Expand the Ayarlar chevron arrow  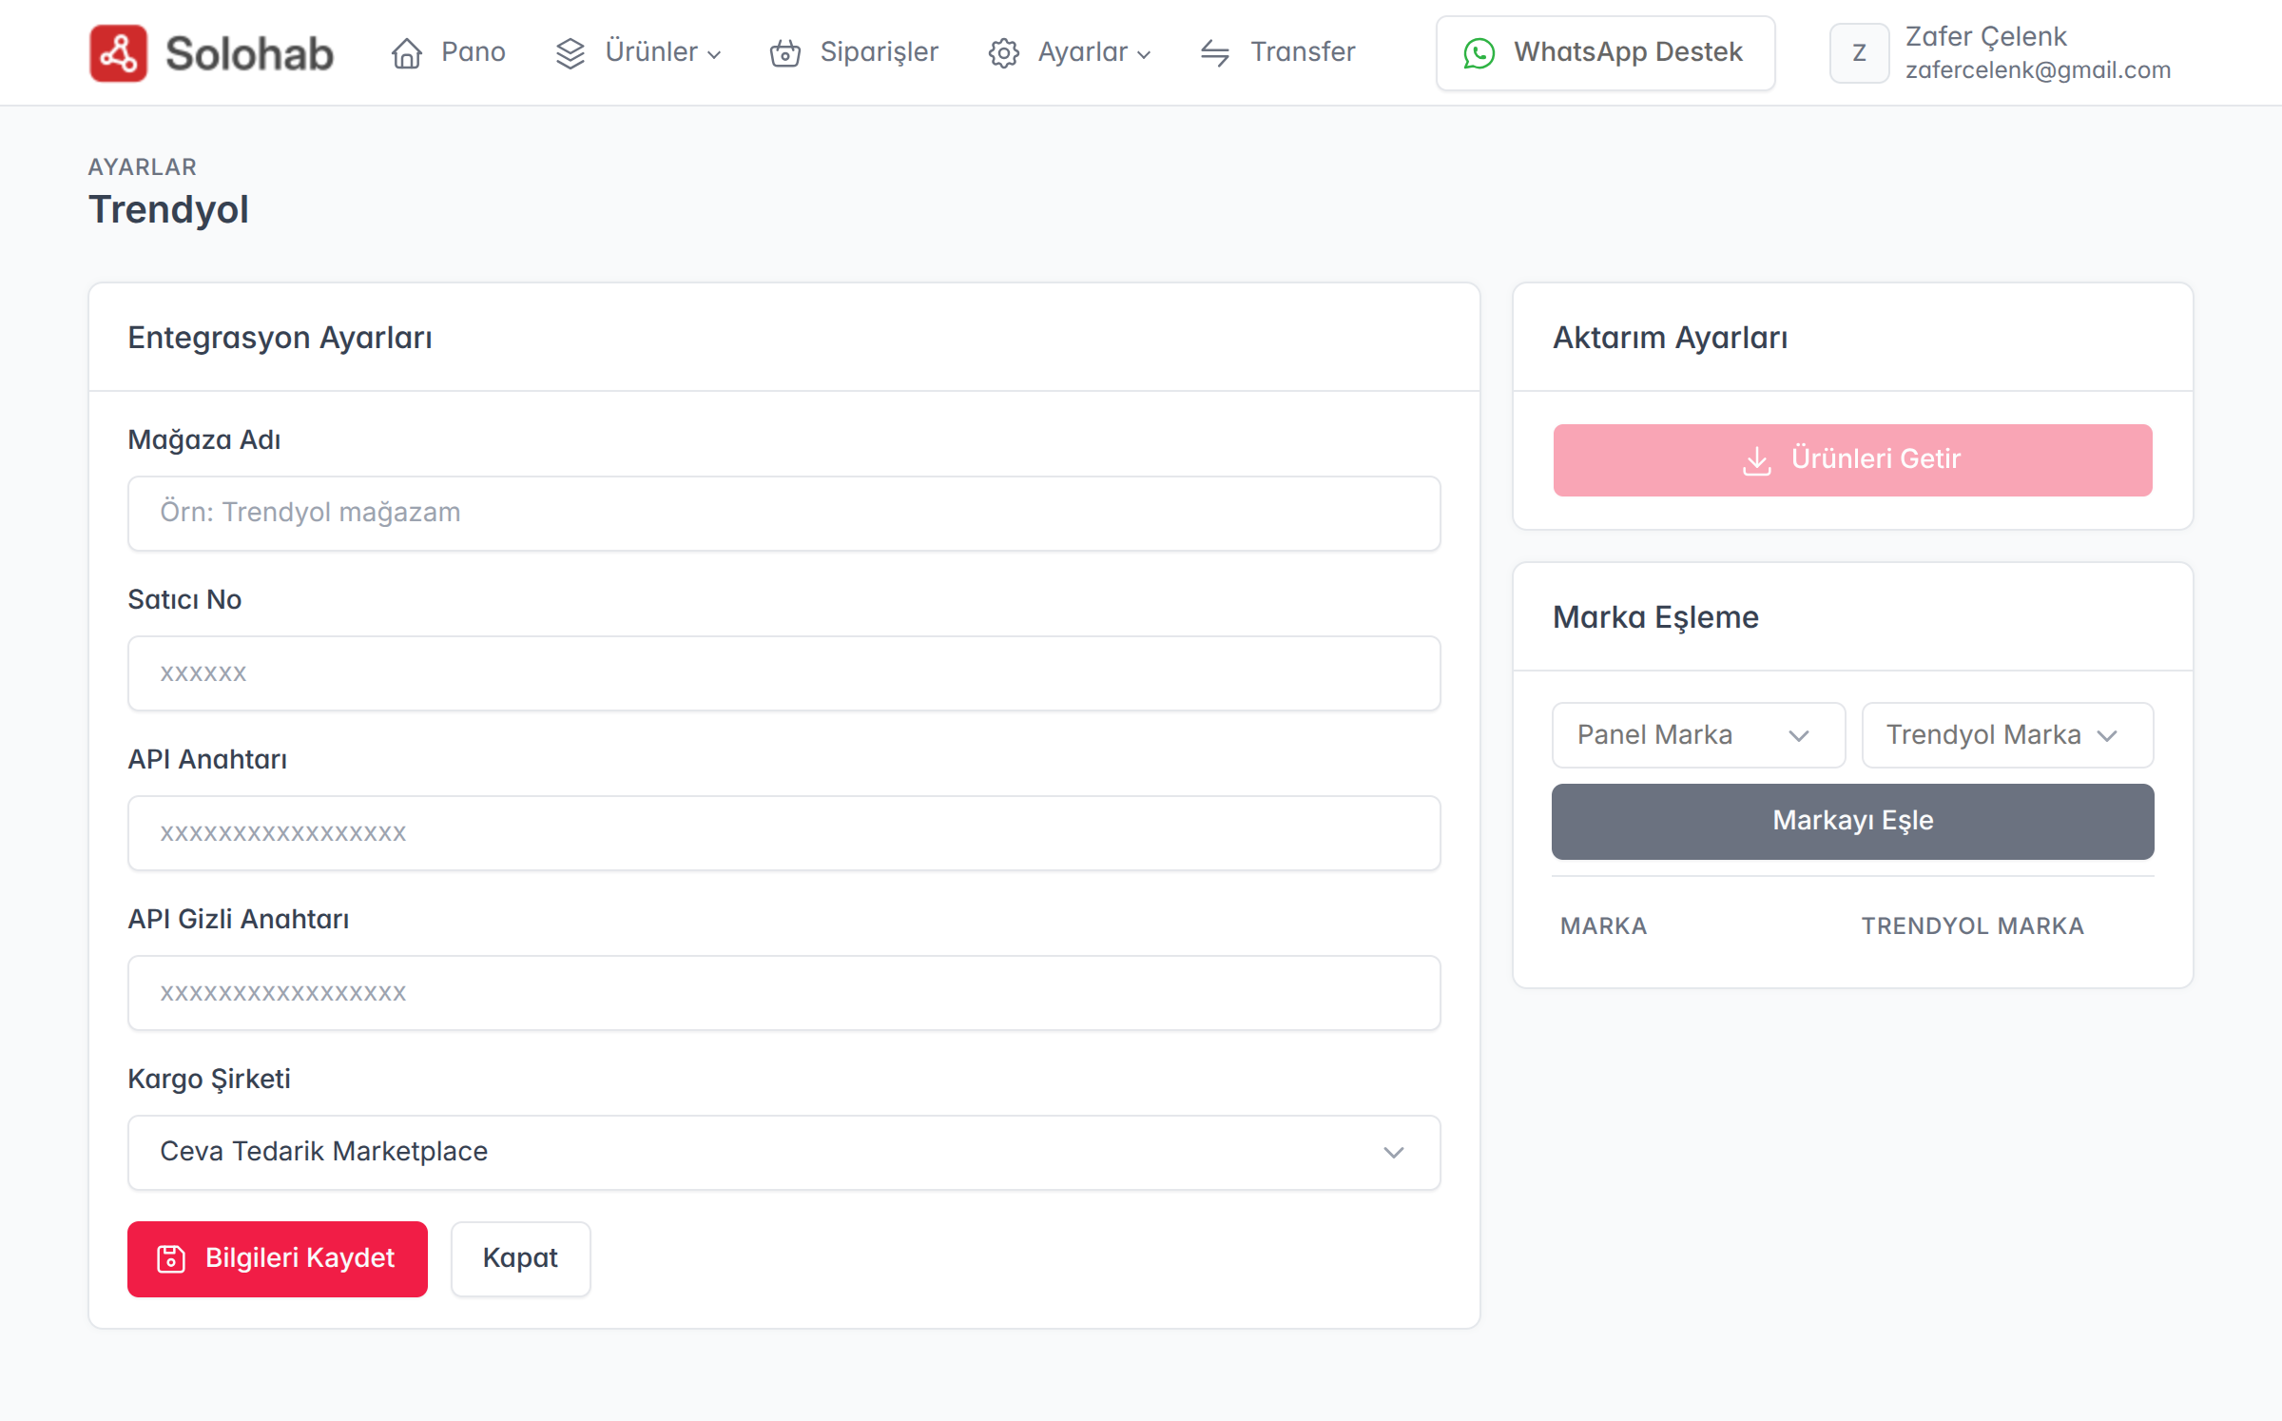[1144, 55]
